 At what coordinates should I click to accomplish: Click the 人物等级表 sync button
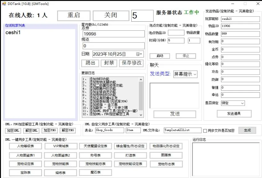[x=25, y=146]
